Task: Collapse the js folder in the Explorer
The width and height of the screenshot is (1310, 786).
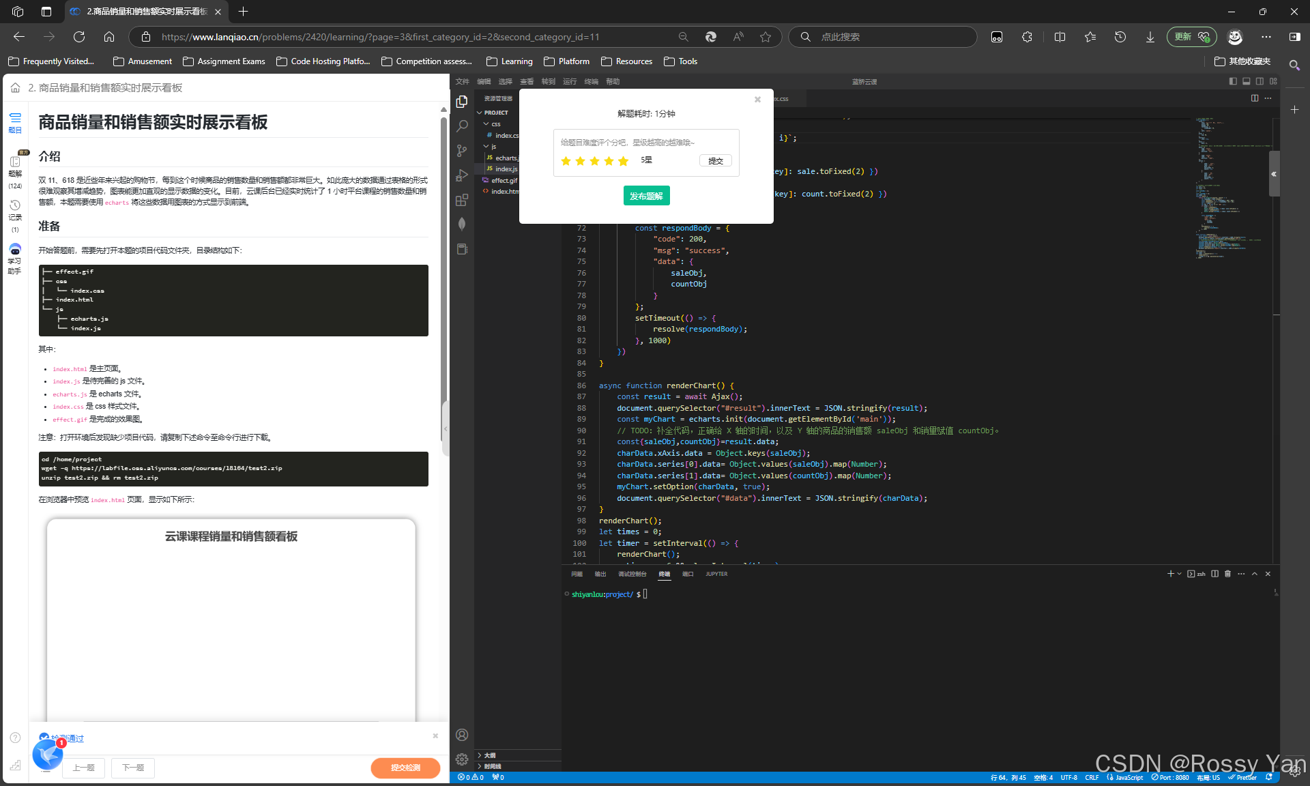Action: (x=486, y=147)
